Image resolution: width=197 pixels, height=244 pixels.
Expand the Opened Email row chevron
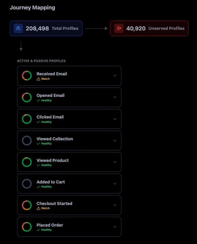[115, 97]
